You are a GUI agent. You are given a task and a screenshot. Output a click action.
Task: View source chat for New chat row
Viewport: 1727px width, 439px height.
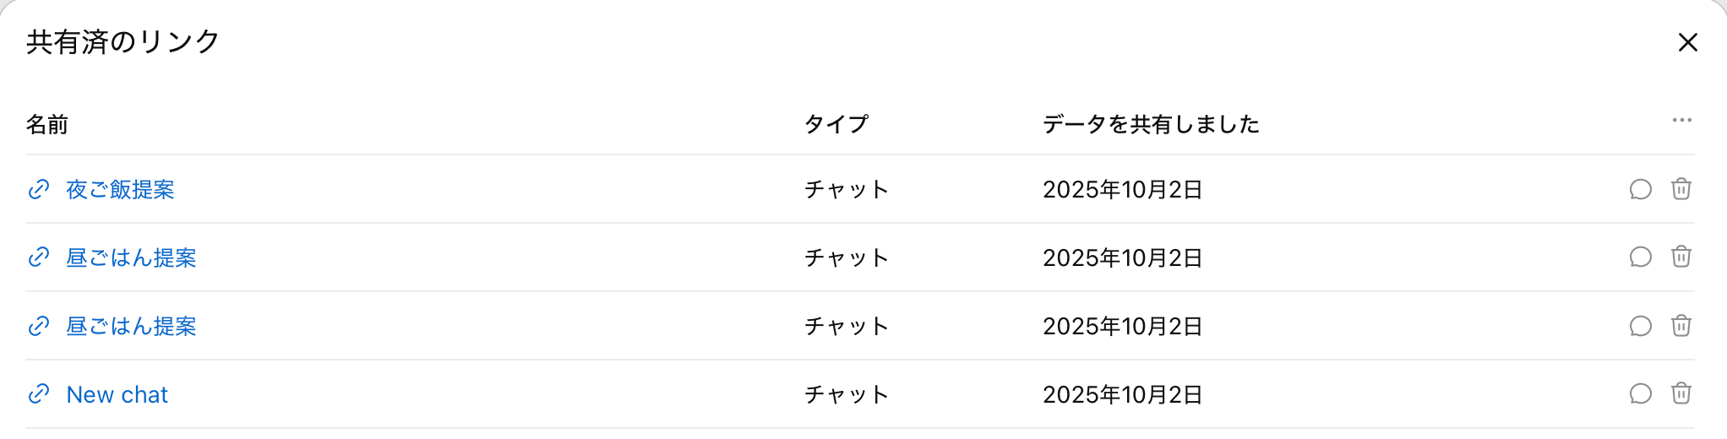(1640, 393)
